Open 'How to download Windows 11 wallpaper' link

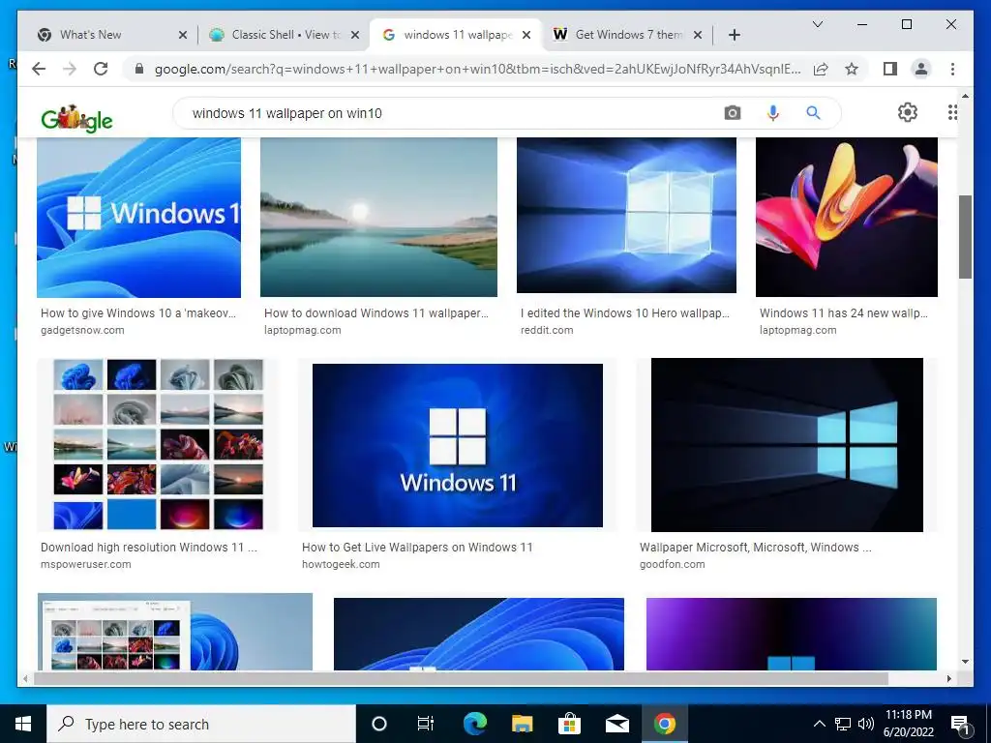click(x=376, y=313)
